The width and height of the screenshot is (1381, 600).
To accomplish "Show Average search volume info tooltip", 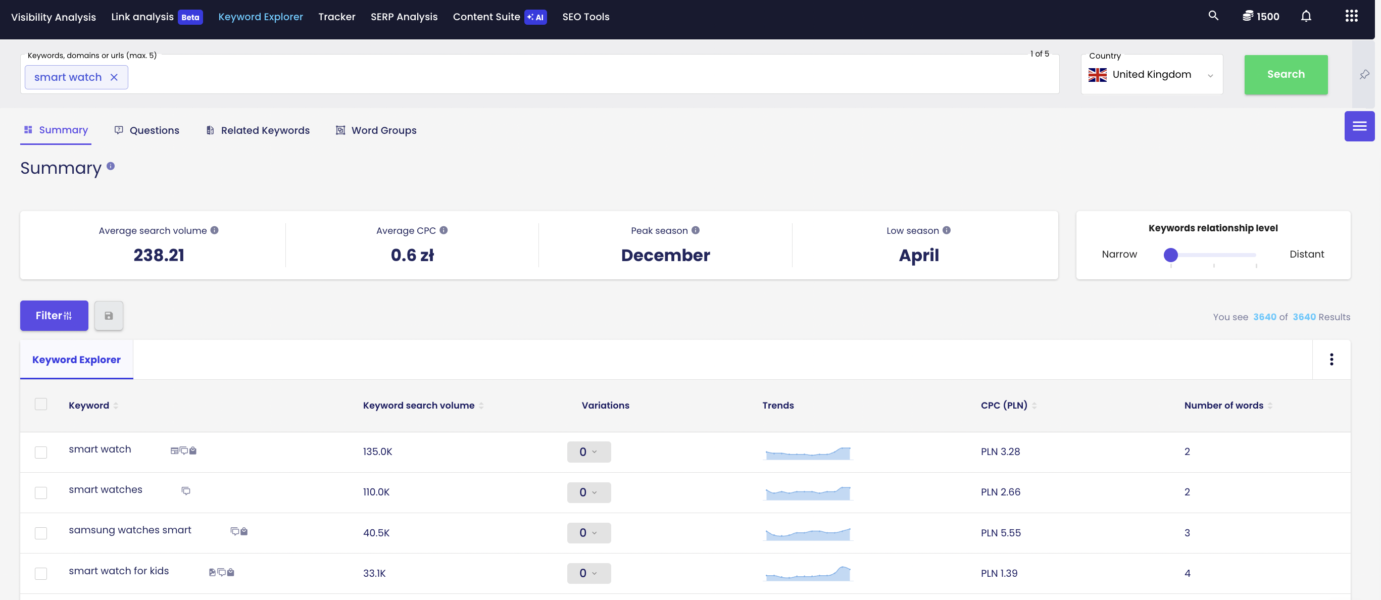I will point(215,230).
